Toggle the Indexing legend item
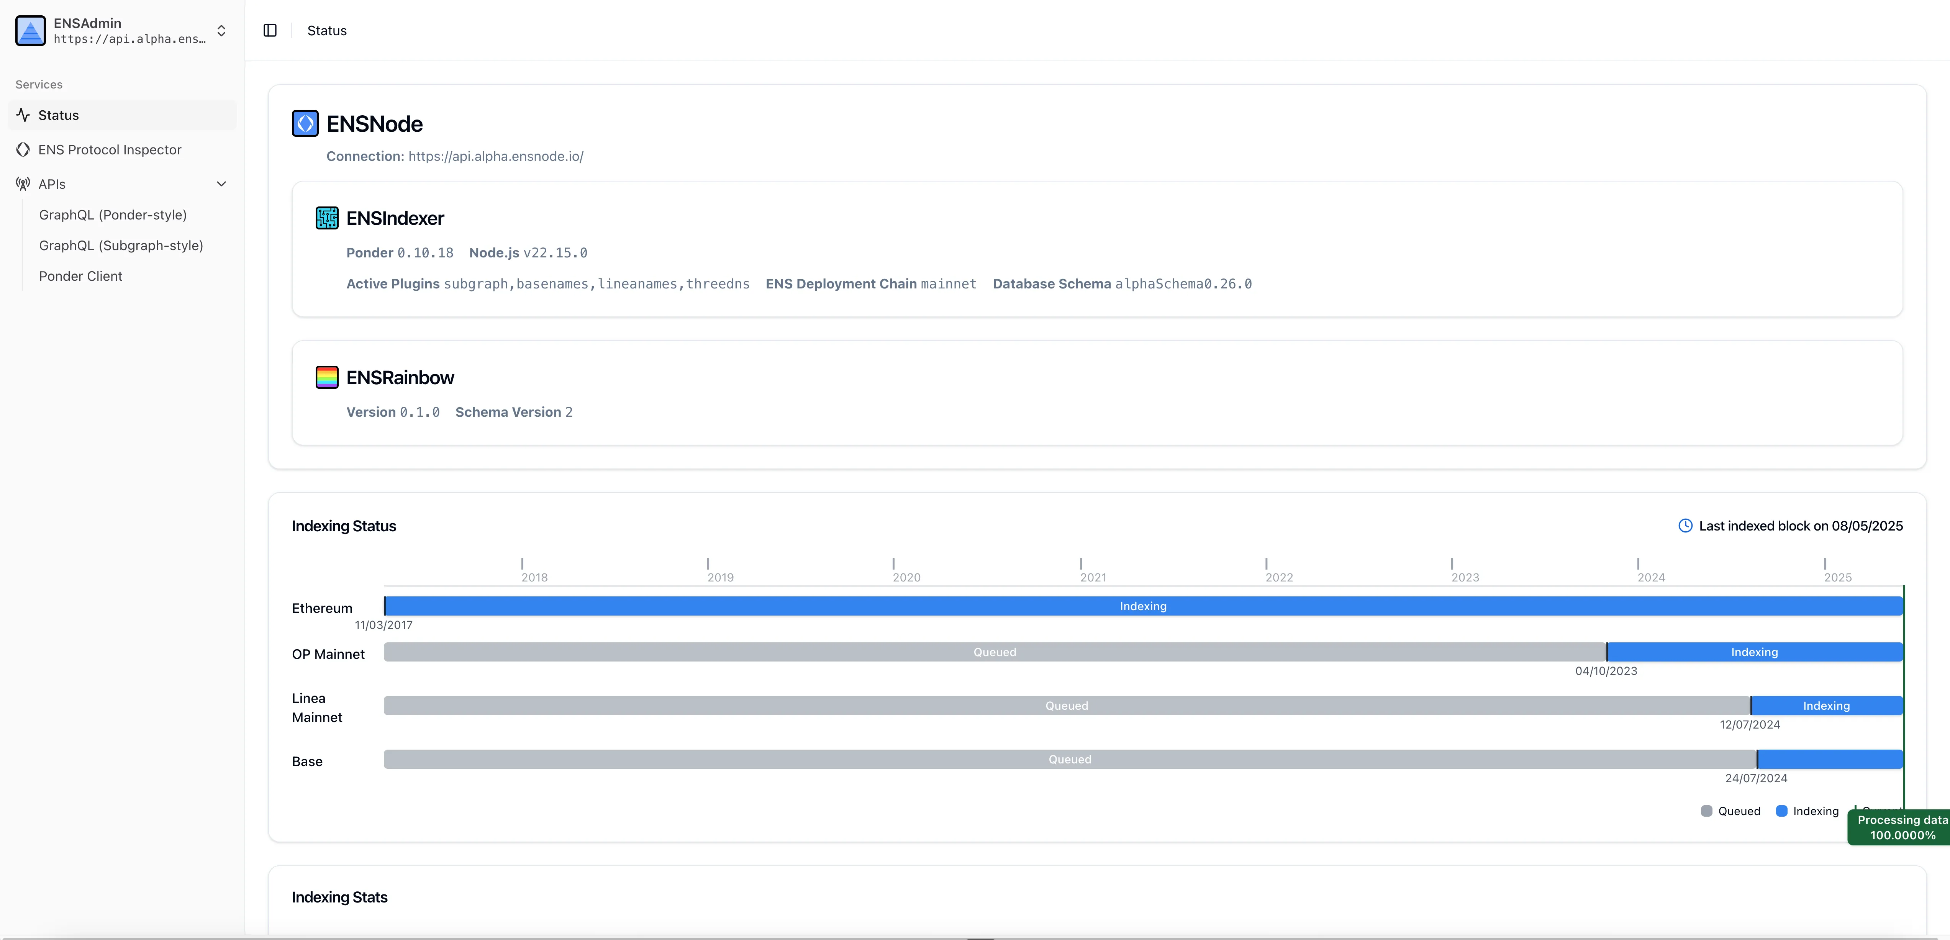This screenshot has height=940, width=1950. [x=1809, y=811]
